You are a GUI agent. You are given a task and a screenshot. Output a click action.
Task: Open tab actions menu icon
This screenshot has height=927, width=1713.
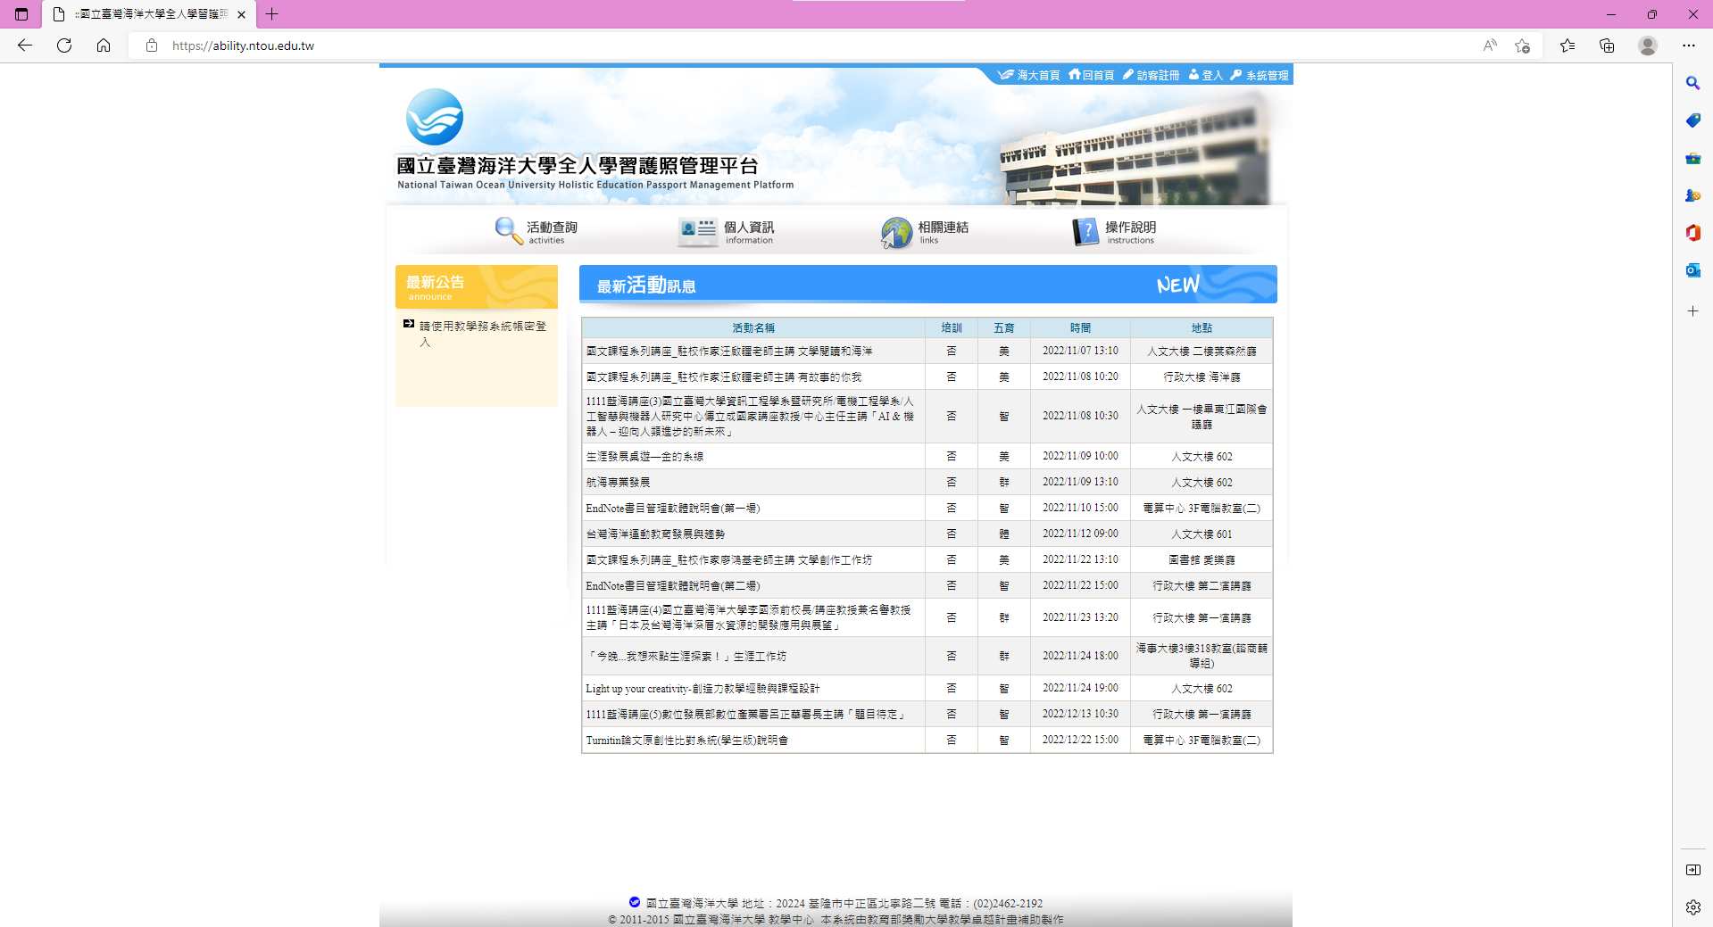[21, 14]
